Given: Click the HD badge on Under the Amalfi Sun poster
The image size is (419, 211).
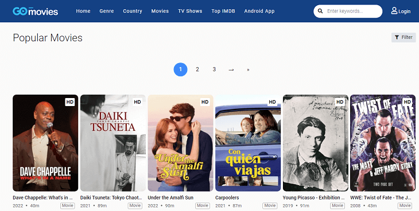Looking at the screenshot, I should [x=205, y=102].
